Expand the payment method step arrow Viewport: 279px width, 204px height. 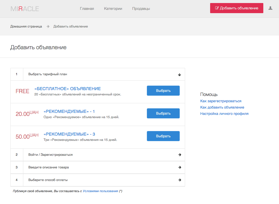[x=180, y=180]
